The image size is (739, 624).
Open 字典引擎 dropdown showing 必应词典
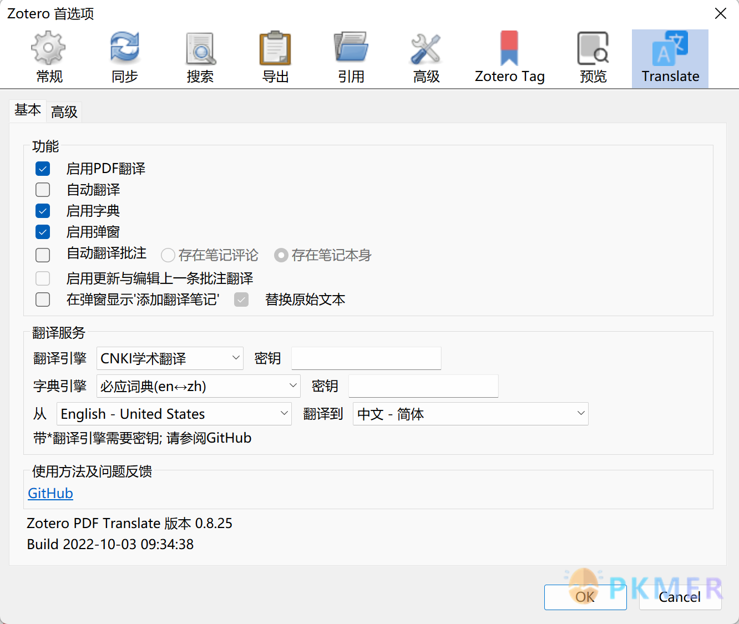199,386
